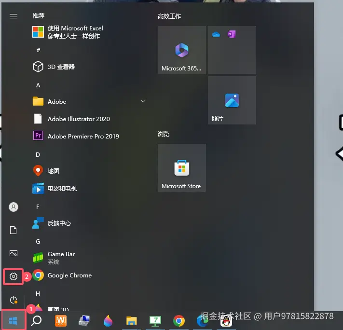Open OneDrive icon in folder tile
Image resolution: width=343 pixels, height=330 pixels.
[216, 34]
